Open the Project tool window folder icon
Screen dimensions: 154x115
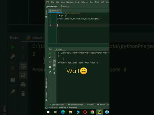(46, 17)
